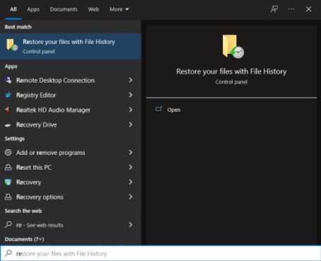Click the web search magnifier icon beside 're'
Screen dimensions: 321x261
pyautogui.click(x=8, y=224)
